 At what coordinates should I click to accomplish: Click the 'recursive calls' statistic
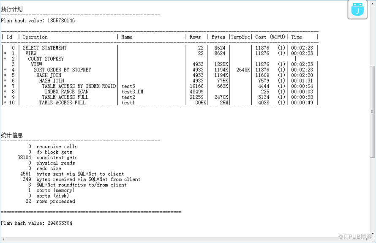point(57,147)
